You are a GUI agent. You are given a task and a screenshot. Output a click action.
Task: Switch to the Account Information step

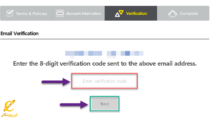point(79,13)
